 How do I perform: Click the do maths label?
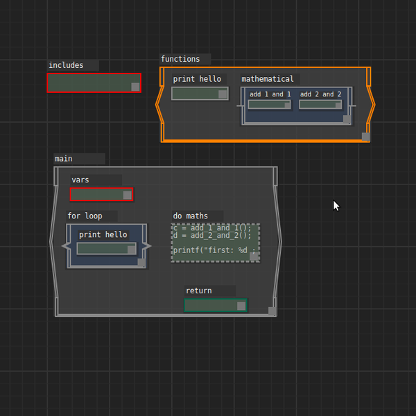point(198,216)
